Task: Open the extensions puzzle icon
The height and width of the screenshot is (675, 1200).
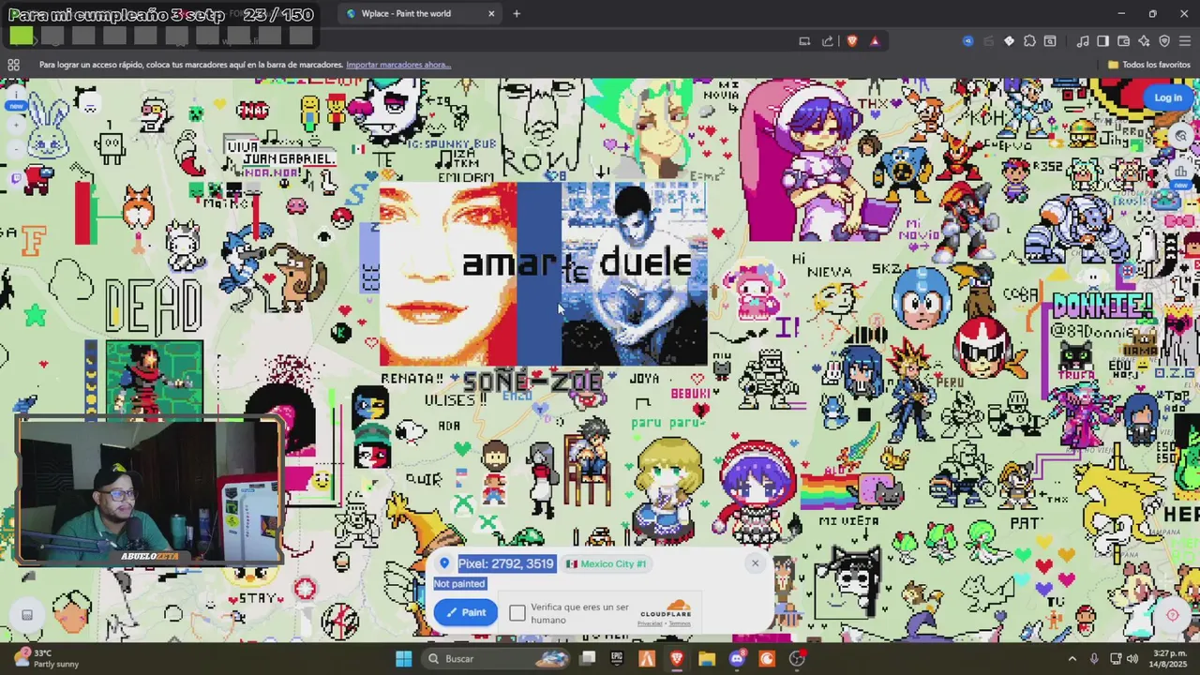Action: tap(1029, 41)
